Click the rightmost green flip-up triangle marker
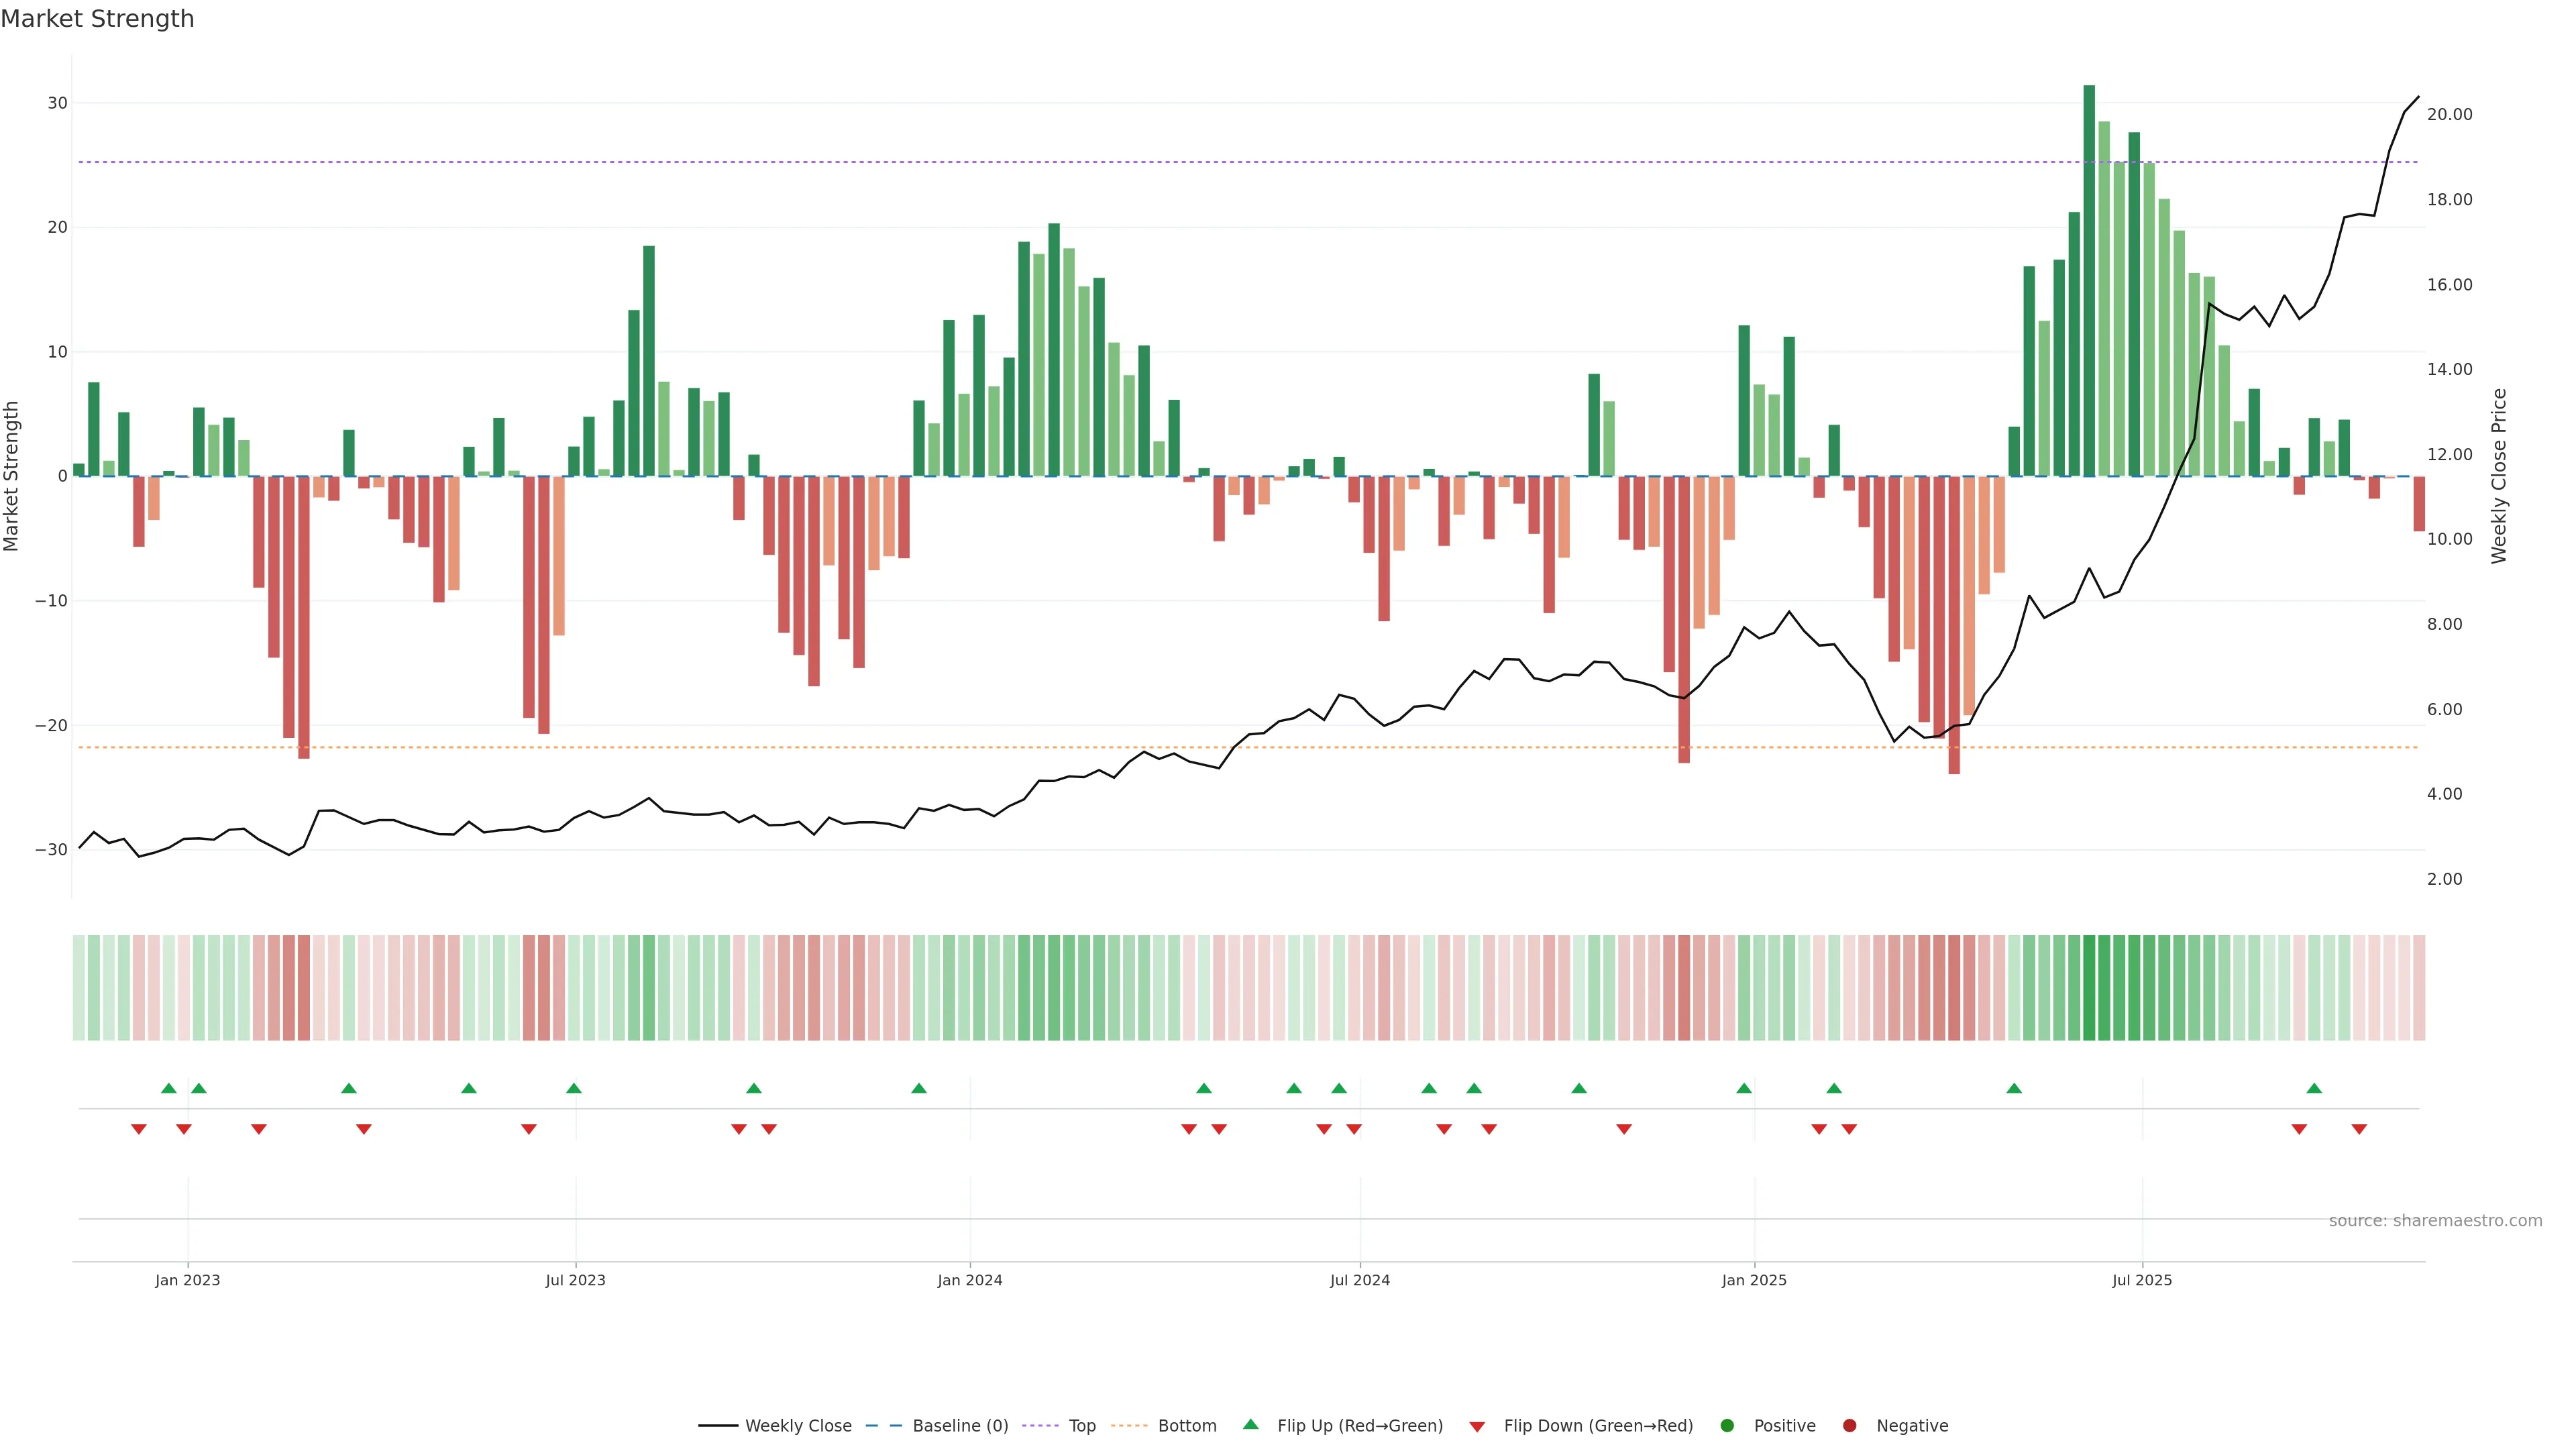 pyautogui.click(x=2314, y=1088)
